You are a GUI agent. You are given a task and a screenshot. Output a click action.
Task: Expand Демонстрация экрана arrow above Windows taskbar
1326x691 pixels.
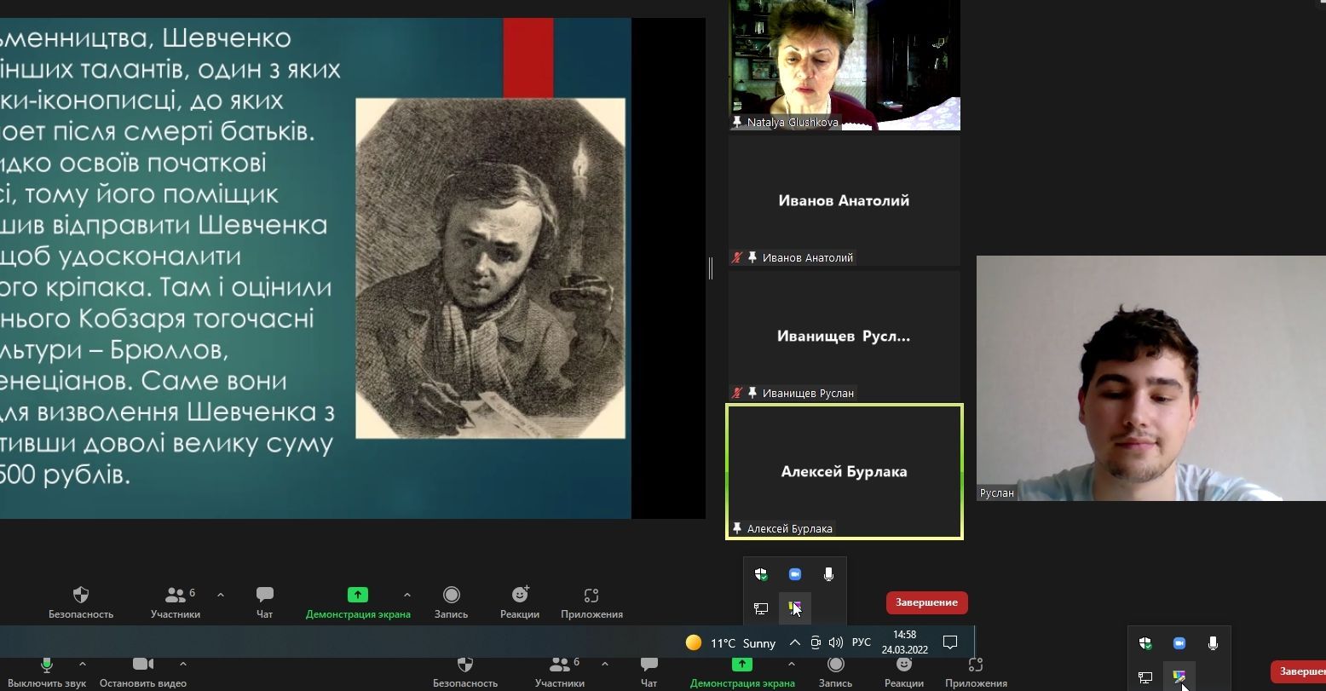tap(406, 595)
